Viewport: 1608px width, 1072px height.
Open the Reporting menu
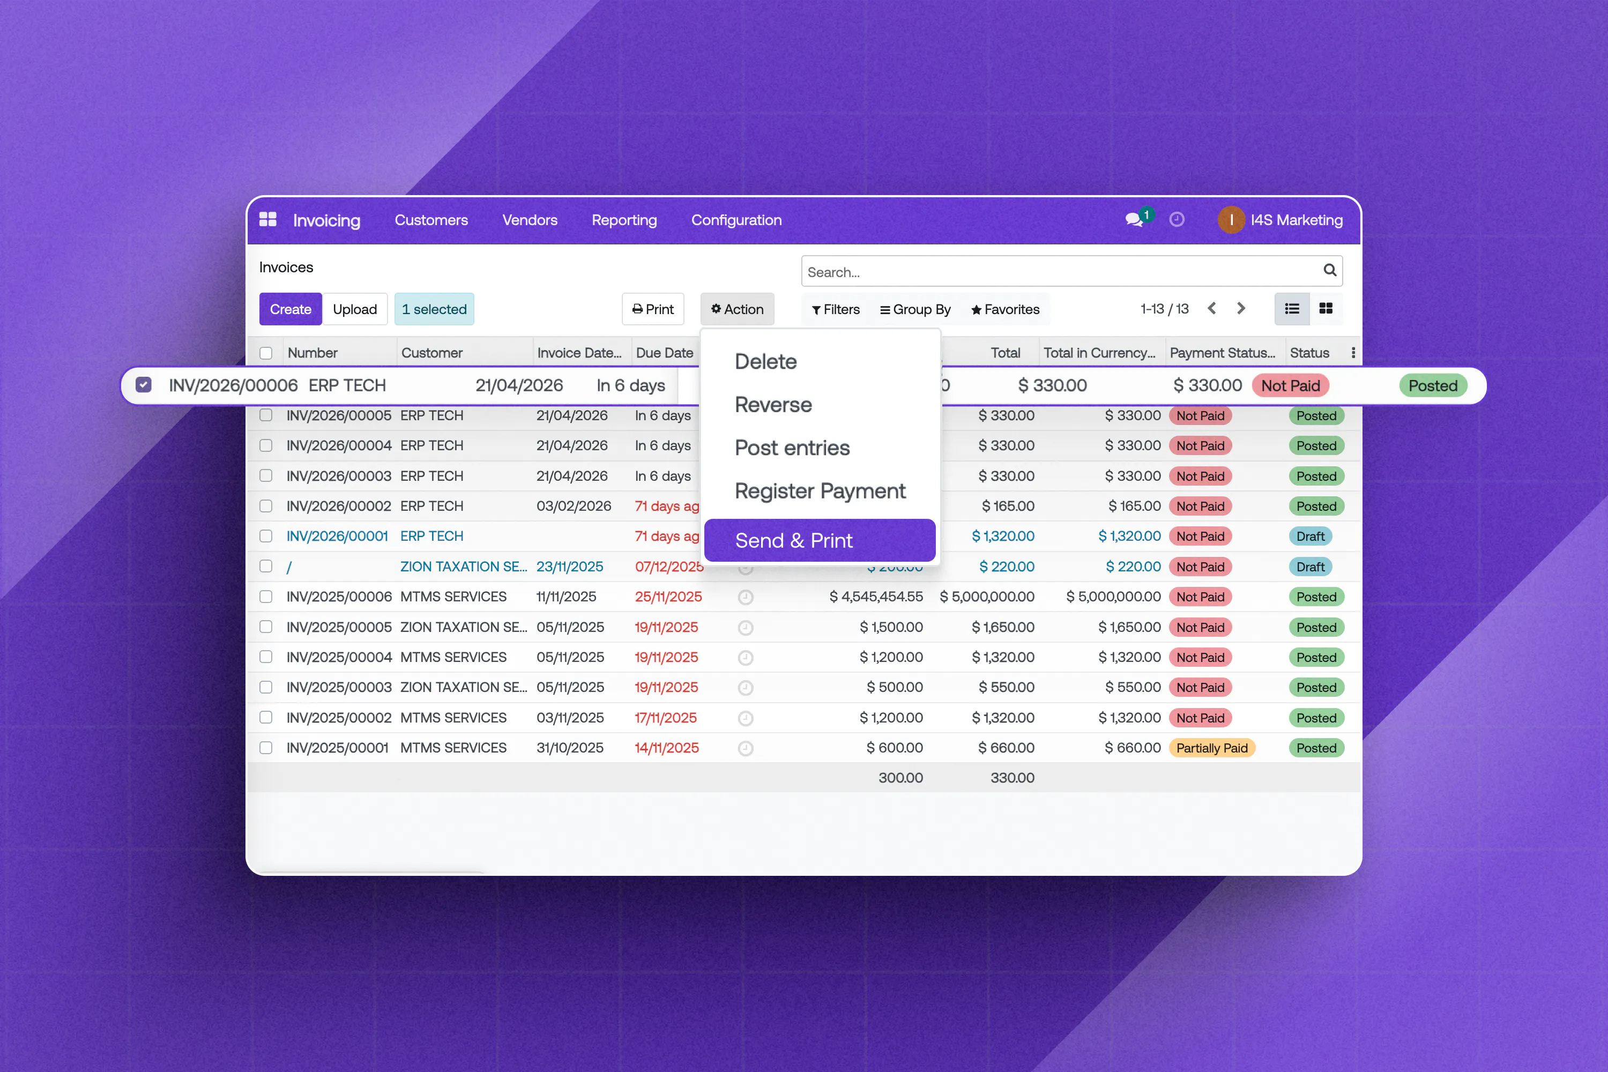click(624, 220)
